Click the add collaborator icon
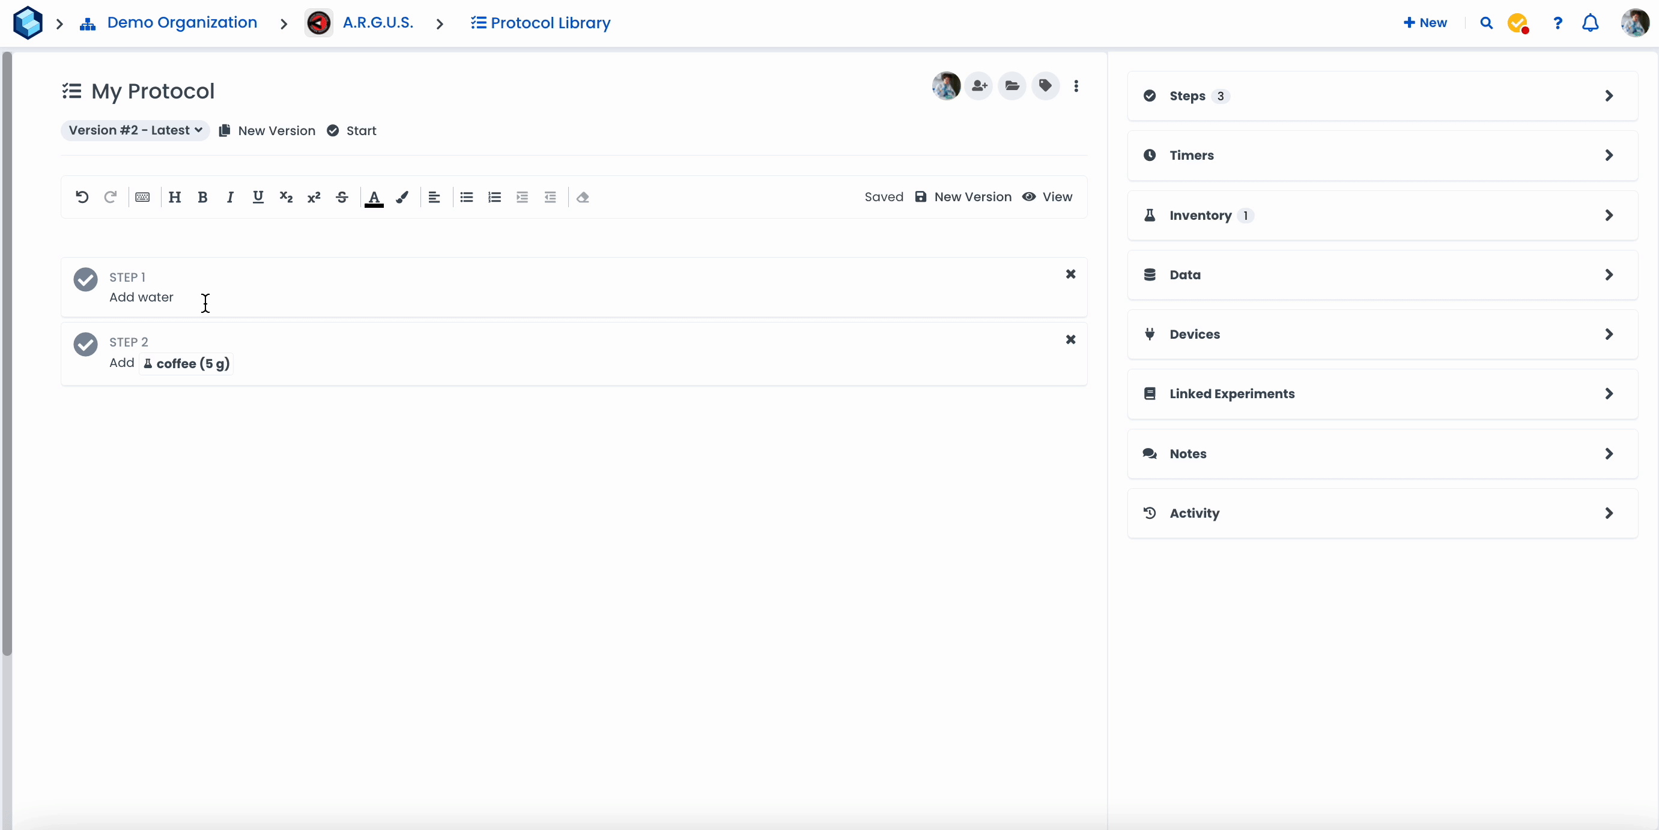1659x830 pixels. click(979, 86)
